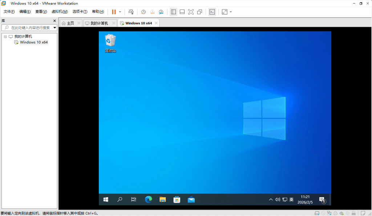Screen dimensions: 372x216
Task: Open the 虚拟机(M) menu
Action: point(60,12)
